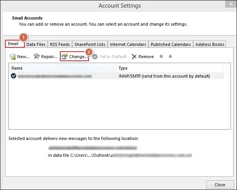Click the Remove X icon
The width and height of the screenshot is (237, 190).
[x=134, y=57]
